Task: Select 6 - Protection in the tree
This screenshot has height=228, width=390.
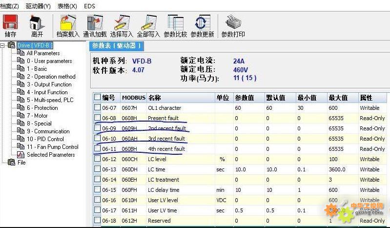Action: (x=42, y=108)
